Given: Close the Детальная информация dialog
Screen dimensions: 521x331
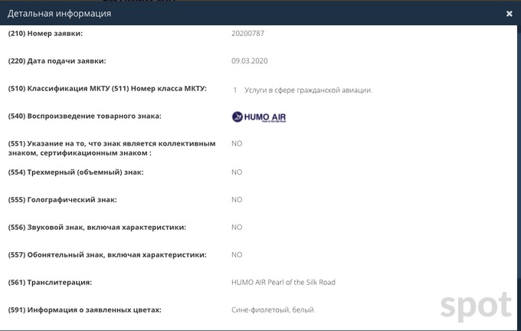Looking at the screenshot, I should click(510, 14).
